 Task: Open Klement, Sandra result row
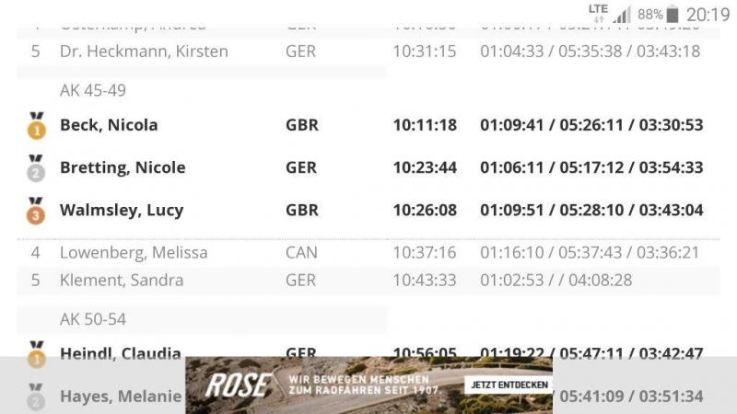[x=368, y=281]
